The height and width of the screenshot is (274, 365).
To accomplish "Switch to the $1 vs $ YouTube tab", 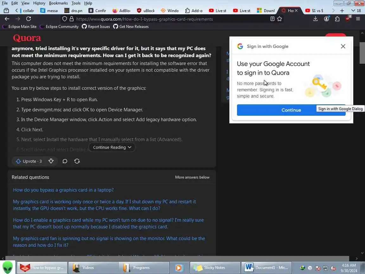I will pyautogui.click(x=315, y=10).
